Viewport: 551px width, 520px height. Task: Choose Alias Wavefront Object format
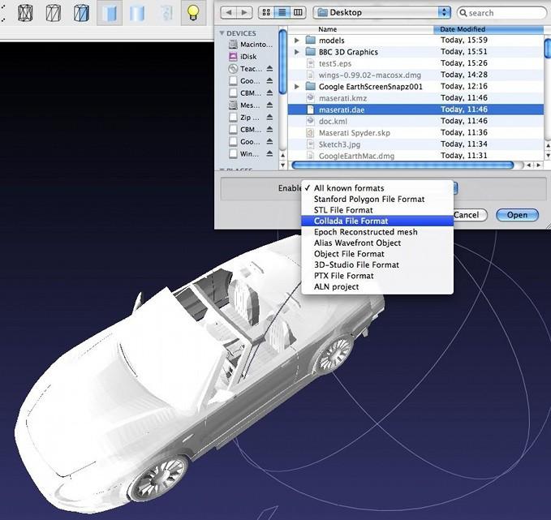[377, 243]
